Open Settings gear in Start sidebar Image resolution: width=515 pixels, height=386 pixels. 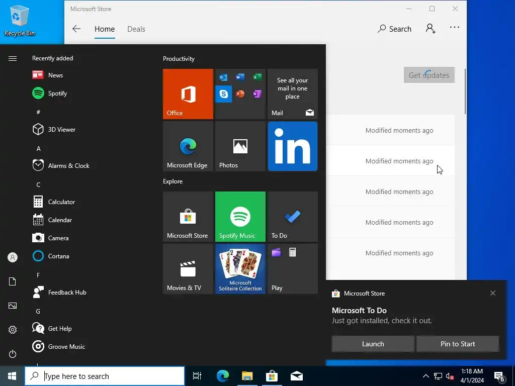tap(13, 330)
